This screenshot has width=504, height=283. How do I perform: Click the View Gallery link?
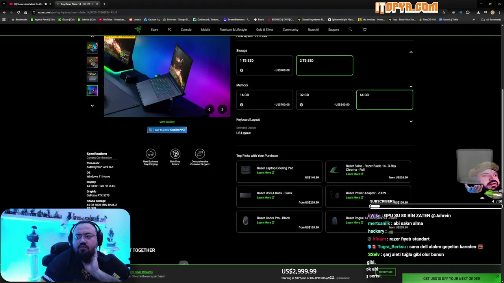click(x=167, y=122)
